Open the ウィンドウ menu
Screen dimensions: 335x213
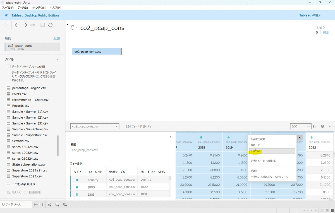tap(39, 8)
